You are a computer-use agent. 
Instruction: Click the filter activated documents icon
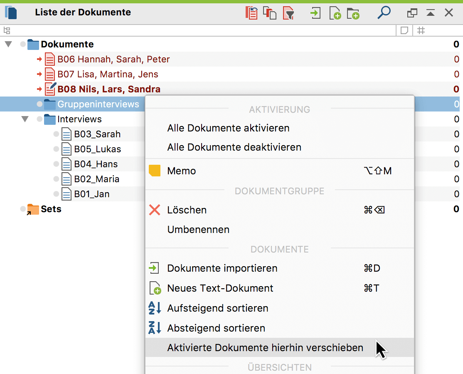tap(288, 13)
